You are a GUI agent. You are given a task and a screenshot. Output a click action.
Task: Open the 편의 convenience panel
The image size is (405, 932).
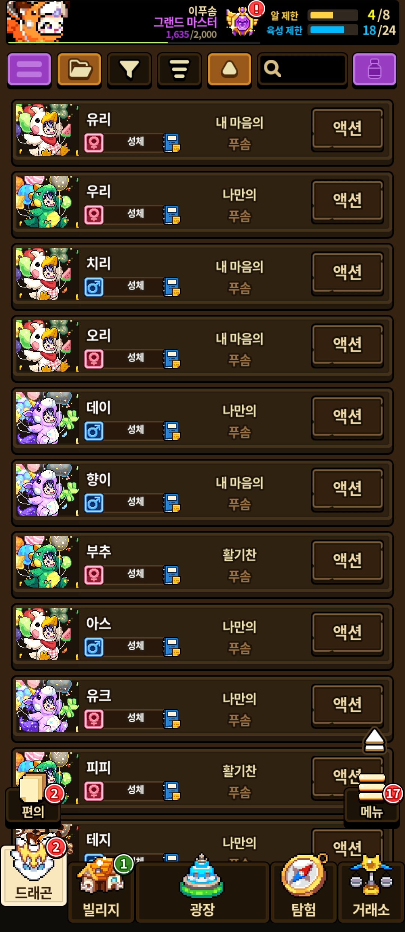[x=33, y=799]
